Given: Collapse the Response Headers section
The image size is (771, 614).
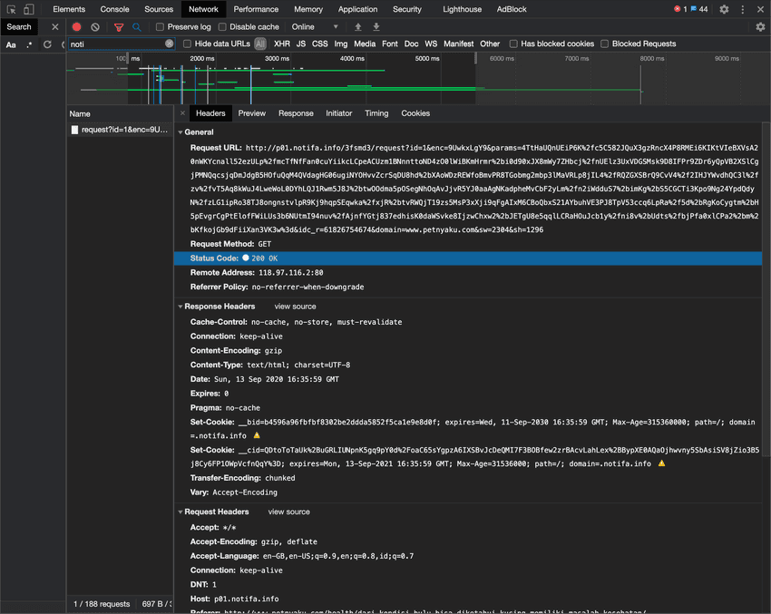Looking at the screenshot, I should [181, 307].
